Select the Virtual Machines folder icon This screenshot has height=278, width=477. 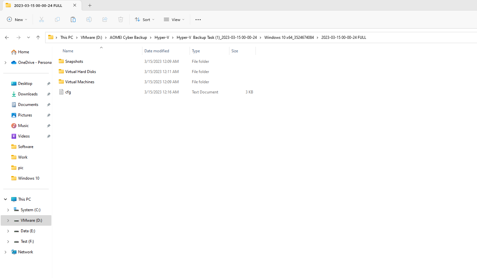click(x=61, y=82)
